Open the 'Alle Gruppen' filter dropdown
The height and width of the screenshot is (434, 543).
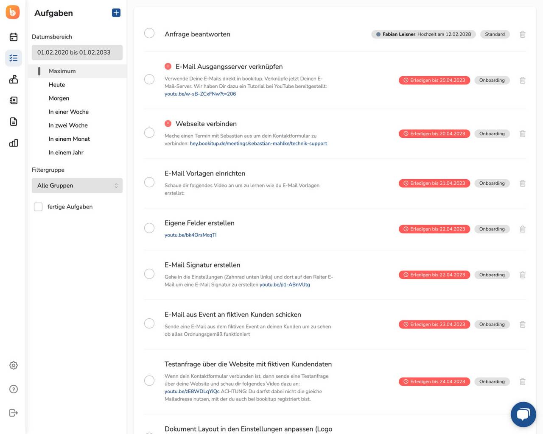click(x=77, y=186)
